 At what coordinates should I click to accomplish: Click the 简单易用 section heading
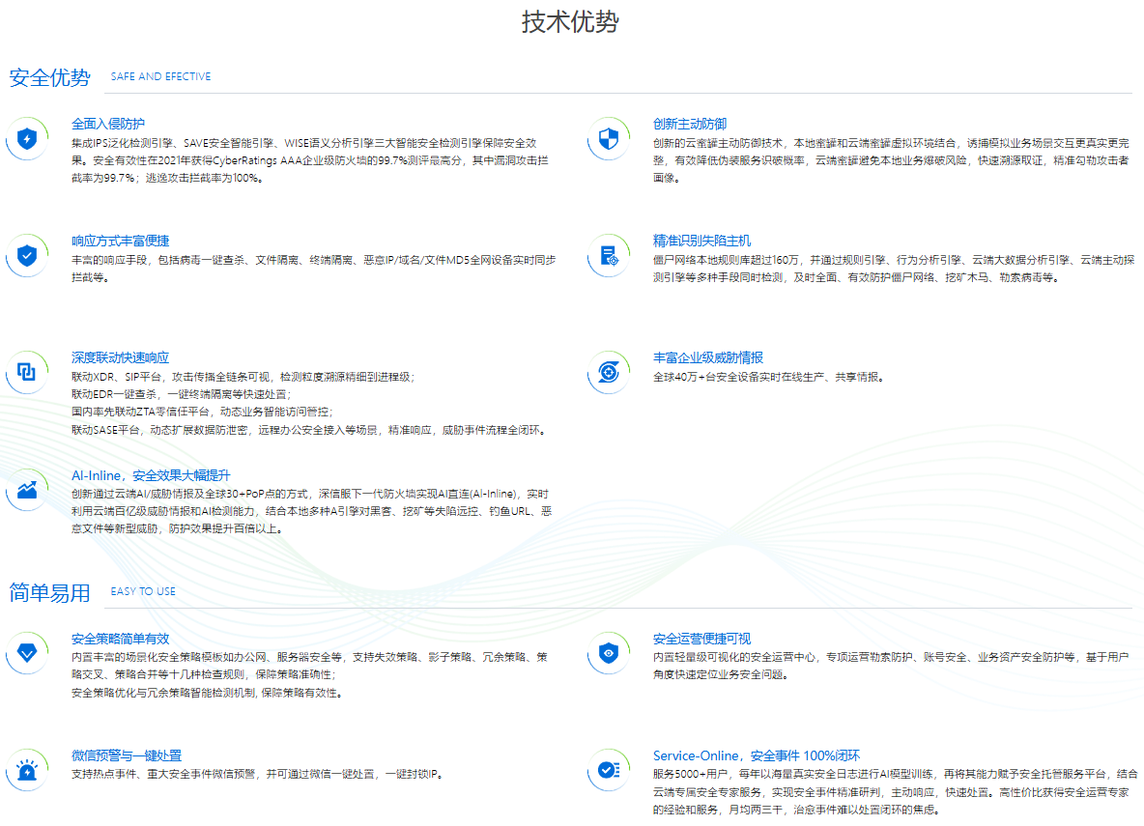pos(49,592)
